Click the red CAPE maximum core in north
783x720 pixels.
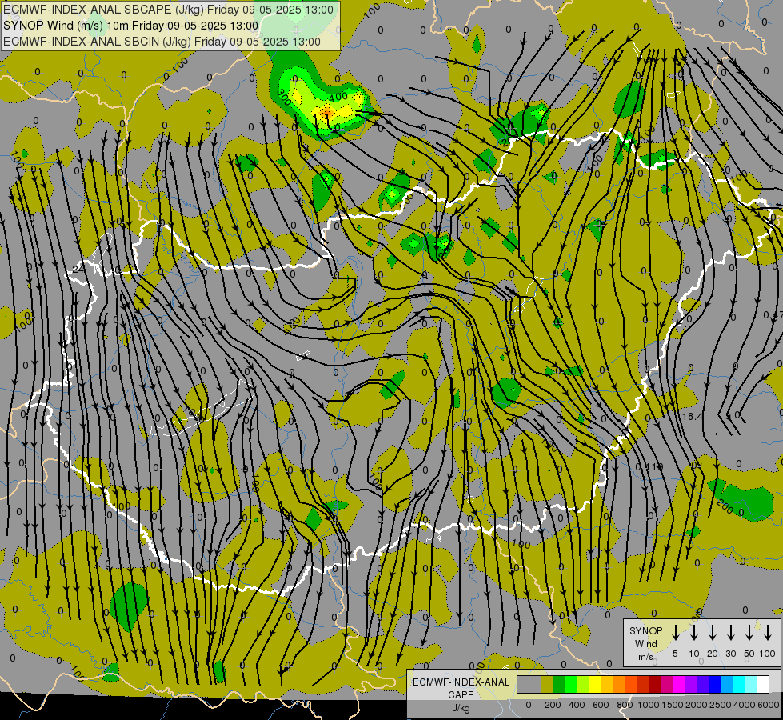(x=326, y=113)
